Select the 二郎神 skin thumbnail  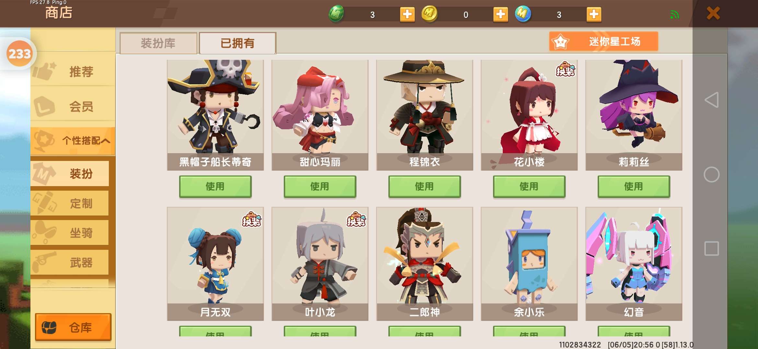tap(424, 264)
